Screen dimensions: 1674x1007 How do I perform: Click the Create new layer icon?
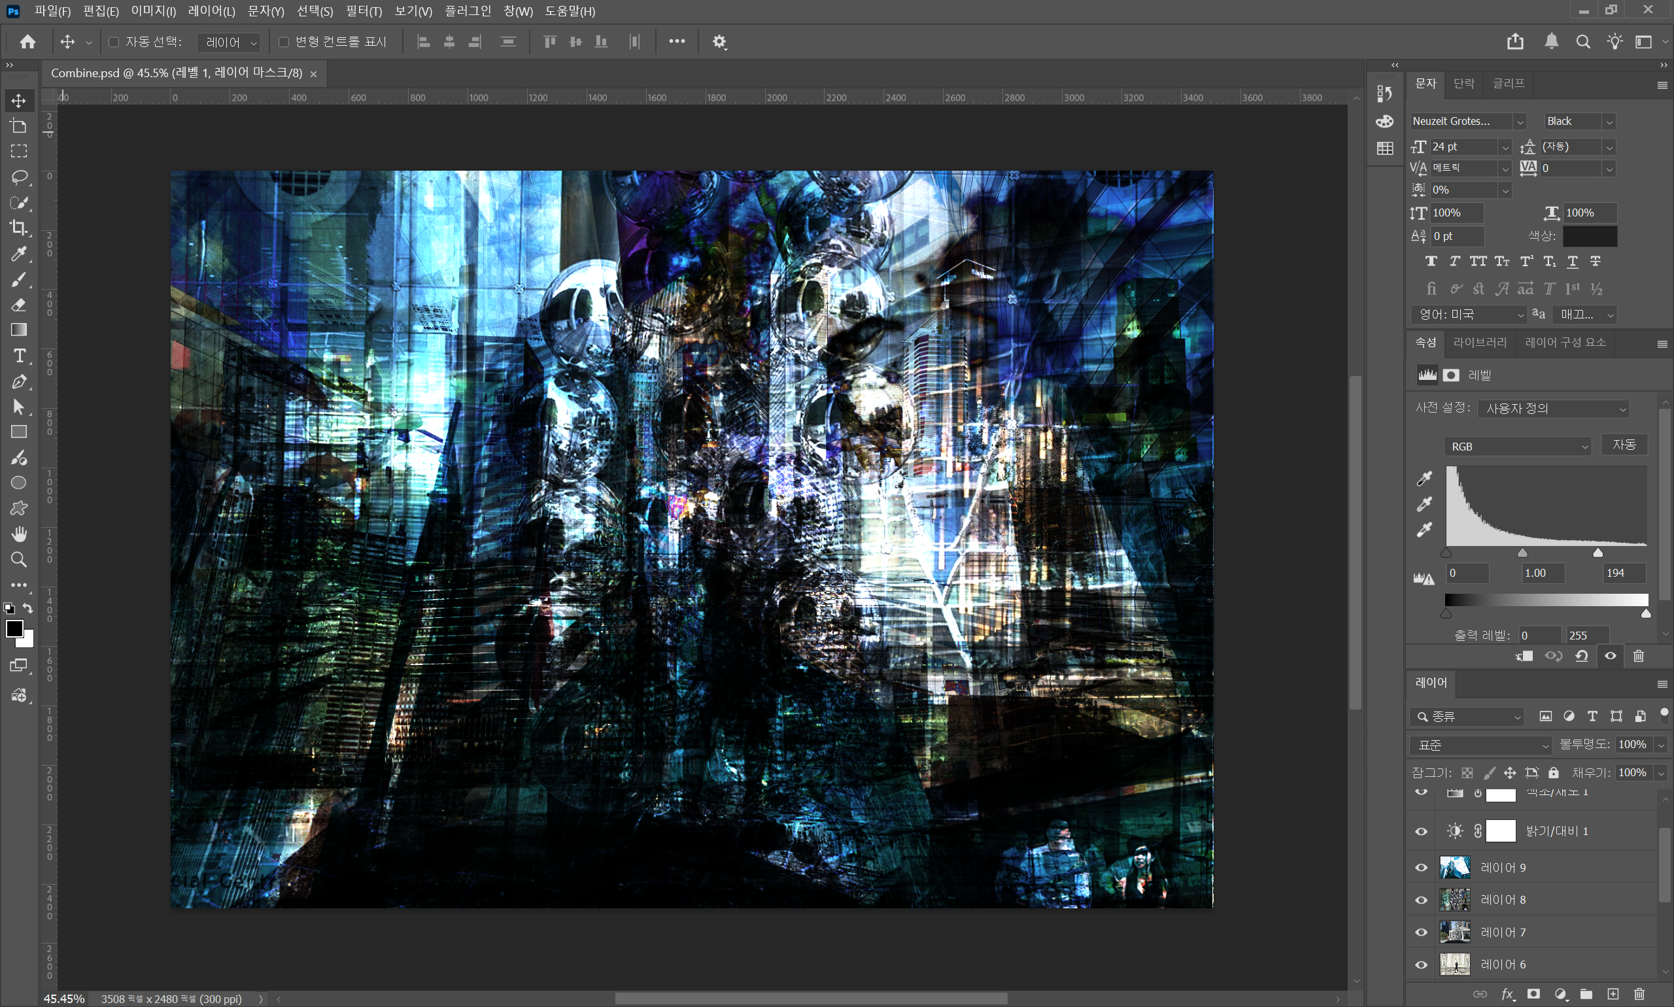[x=1614, y=995]
